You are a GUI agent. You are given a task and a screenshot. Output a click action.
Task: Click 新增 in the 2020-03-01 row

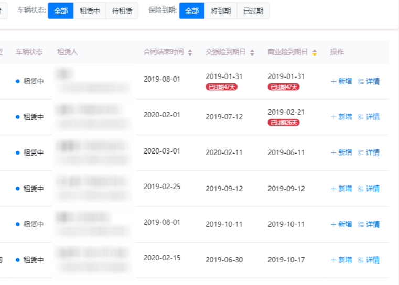click(x=341, y=152)
